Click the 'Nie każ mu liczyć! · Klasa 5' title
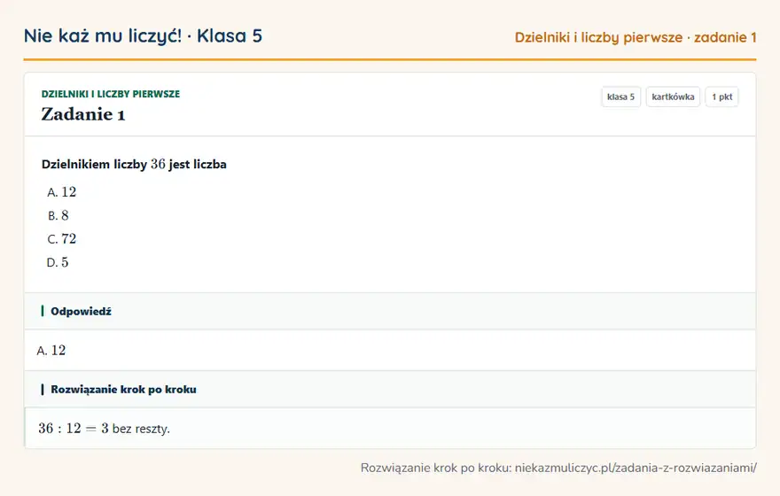The width and height of the screenshot is (780, 496). (143, 36)
